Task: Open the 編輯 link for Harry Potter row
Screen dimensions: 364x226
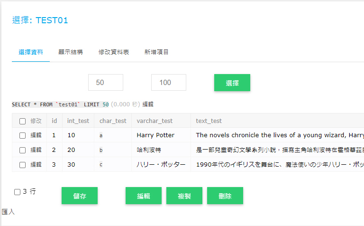Action: click(36, 135)
